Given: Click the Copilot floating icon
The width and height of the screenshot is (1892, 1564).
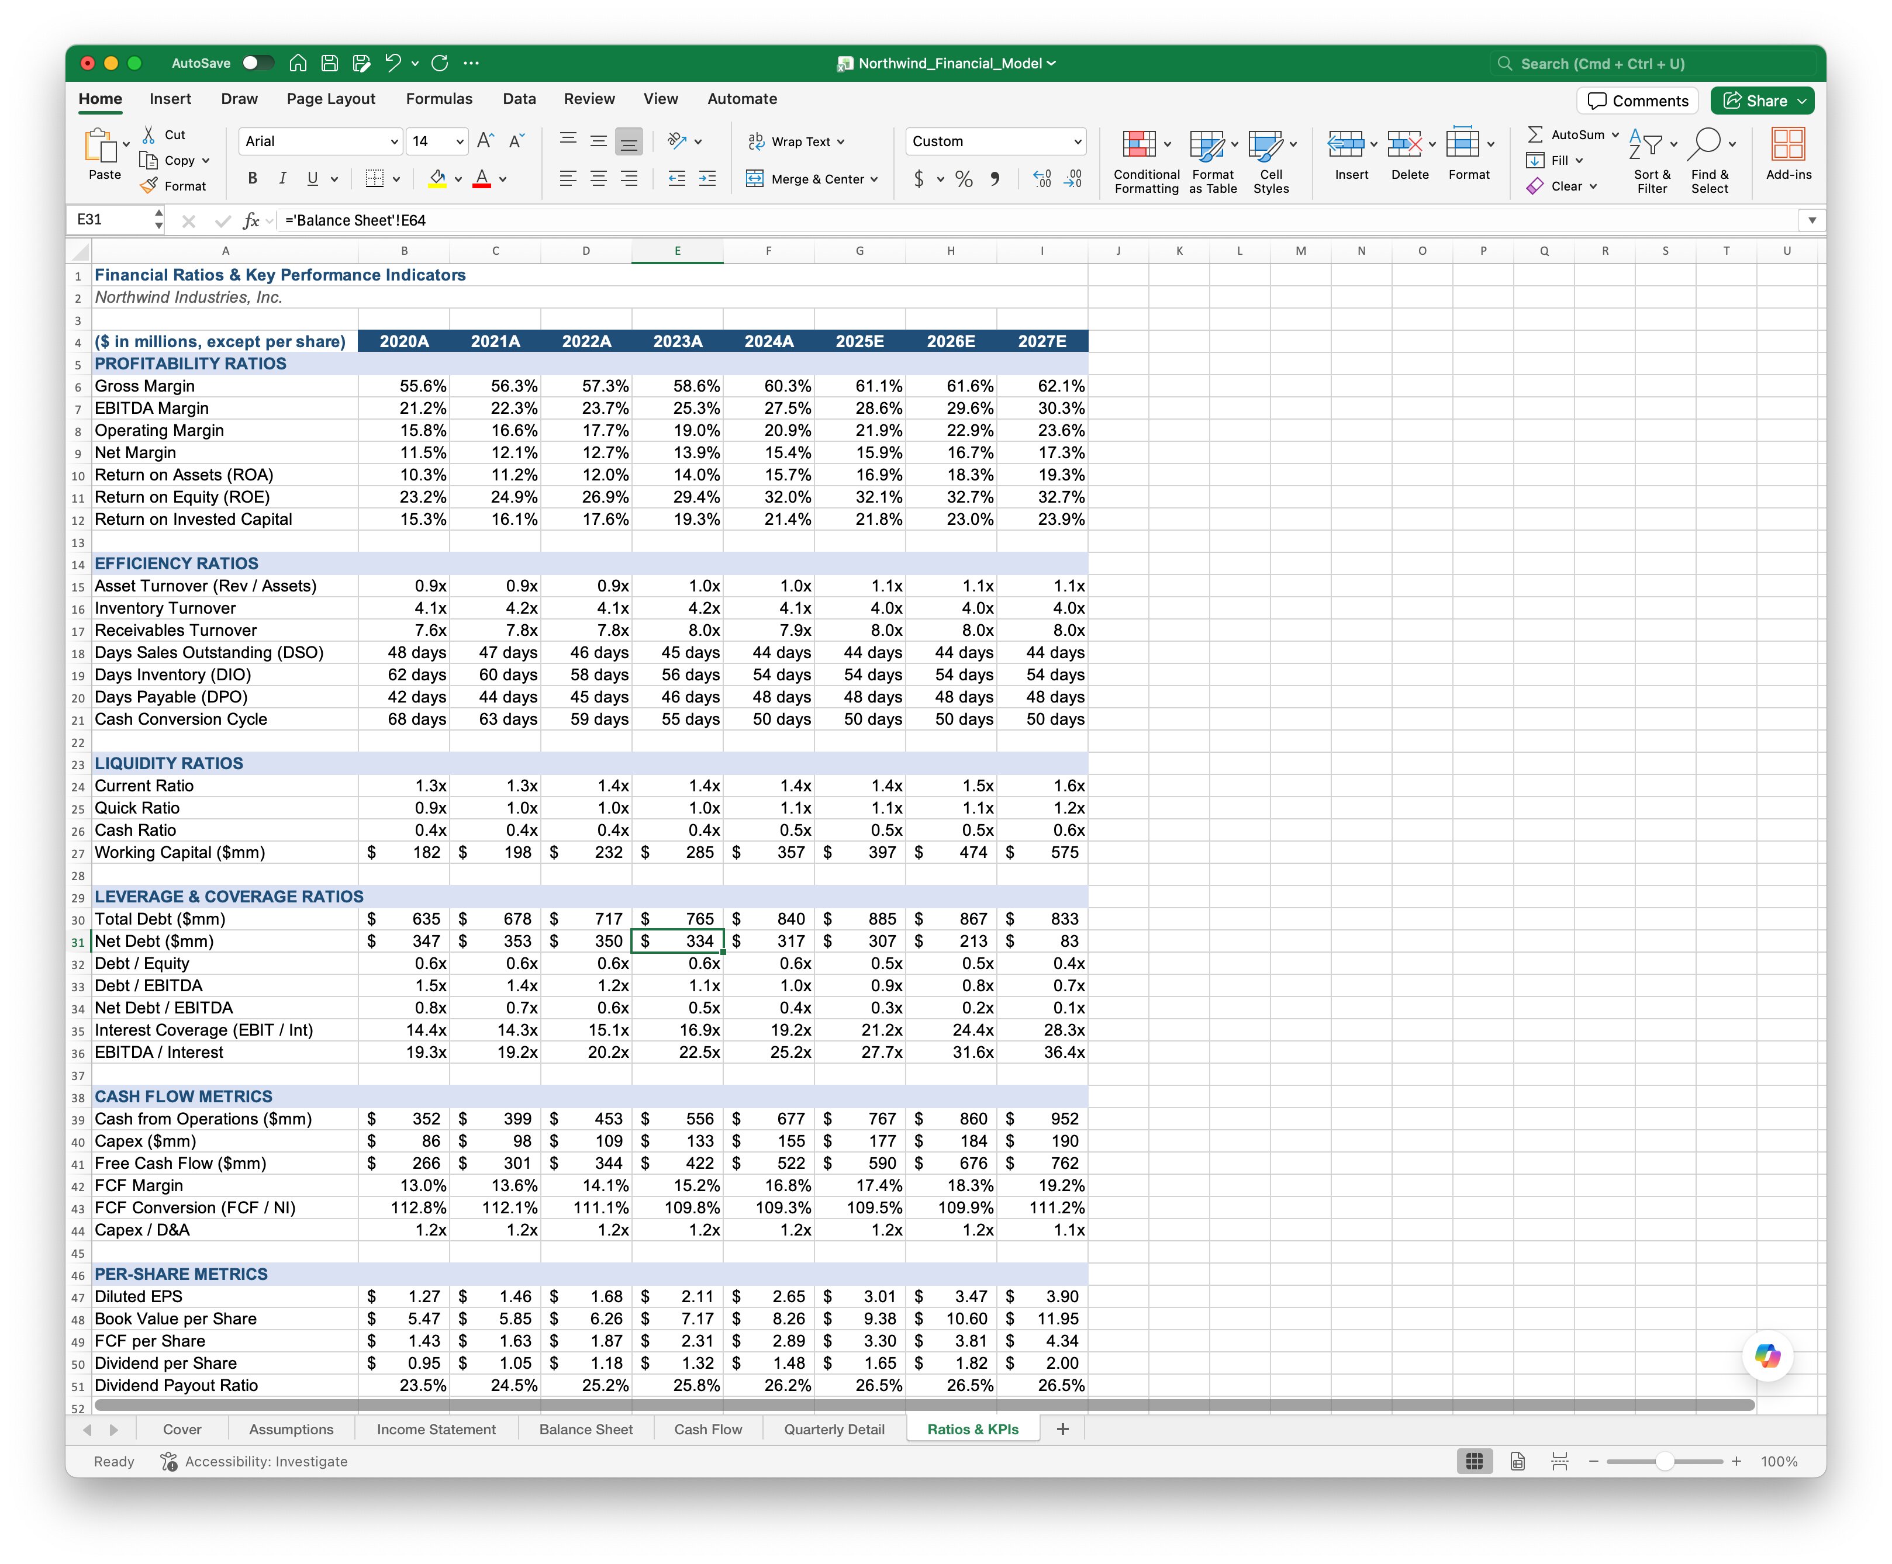Looking at the screenshot, I should click(x=1767, y=1356).
